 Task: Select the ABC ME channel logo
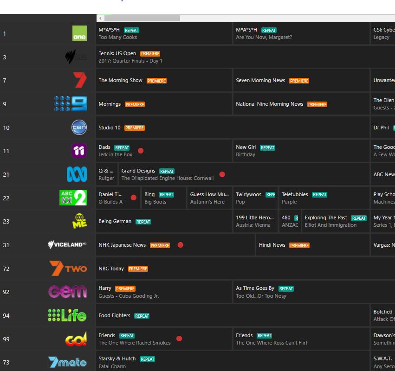pyautogui.click(x=80, y=221)
